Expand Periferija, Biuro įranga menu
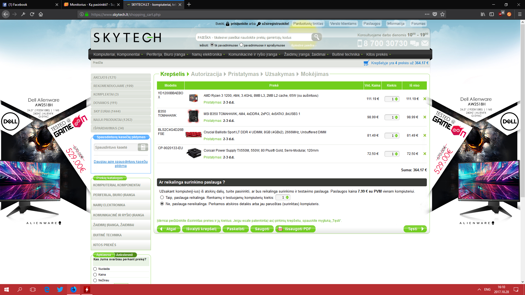This screenshot has height=295, width=525. coord(167,54)
